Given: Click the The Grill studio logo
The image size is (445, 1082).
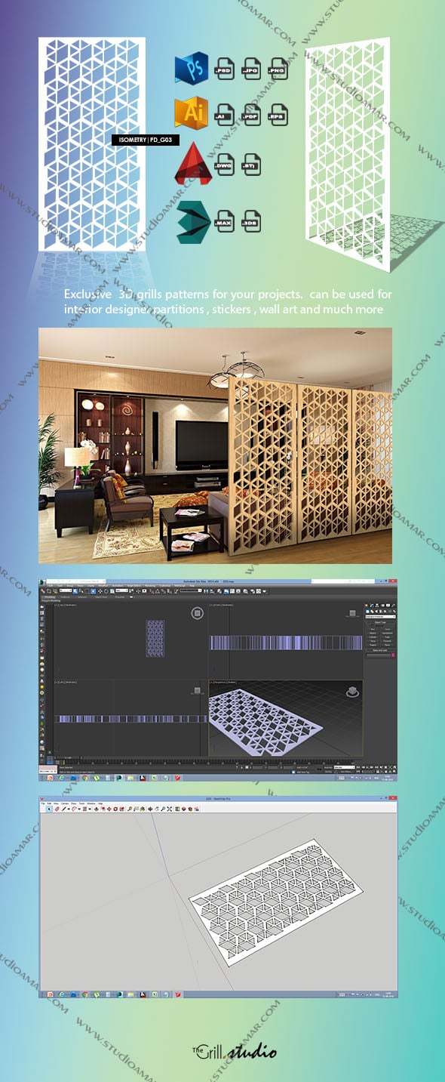Looking at the screenshot, I should click(233, 1050).
